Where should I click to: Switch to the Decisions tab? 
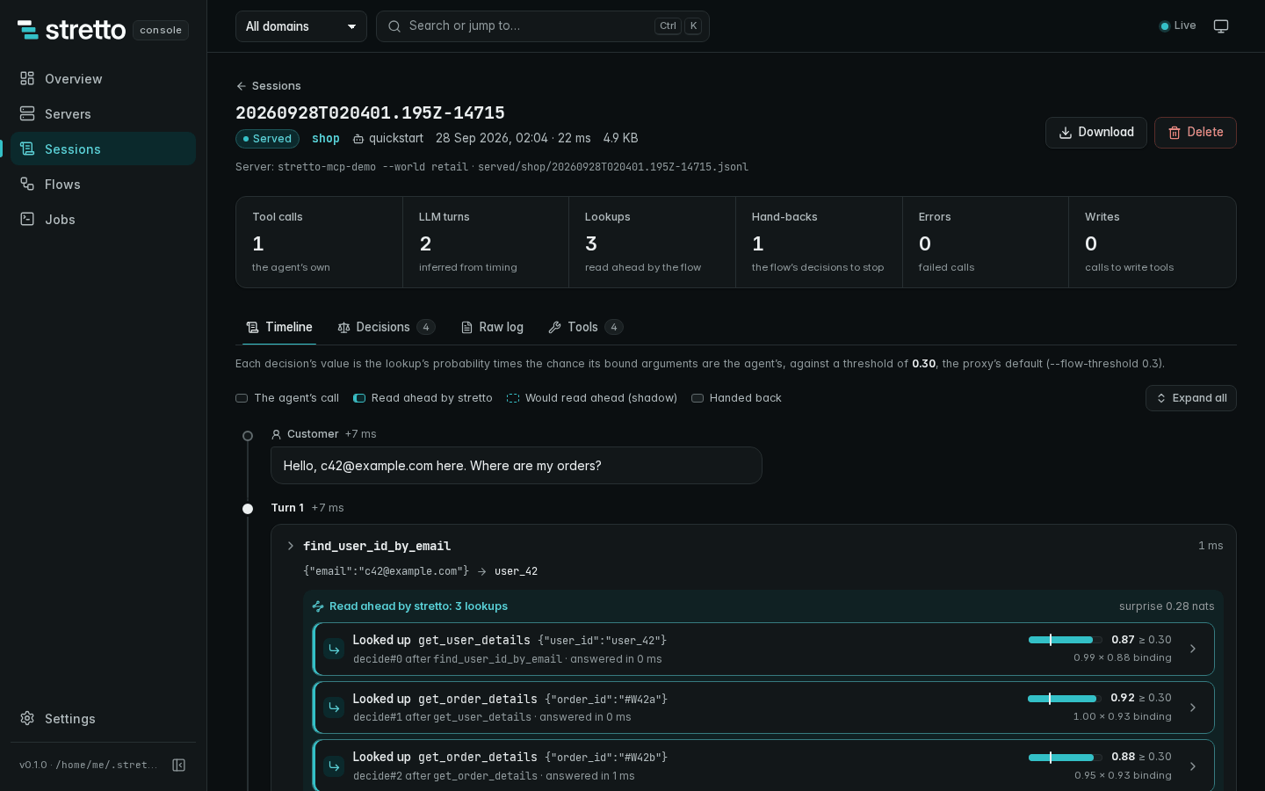coord(386,327)
